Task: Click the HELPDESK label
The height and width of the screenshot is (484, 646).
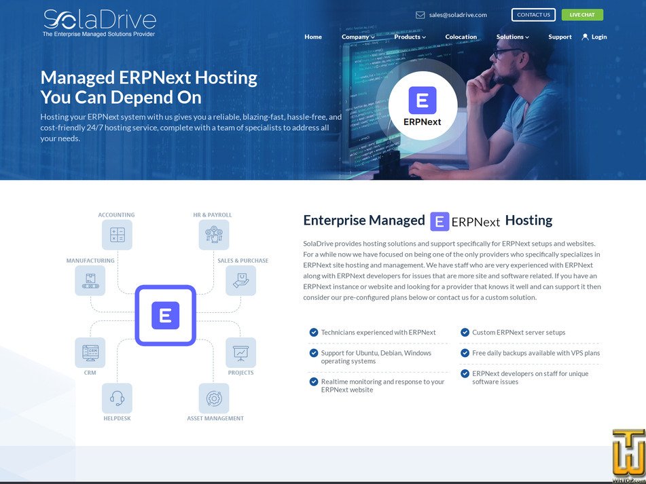Action: point(117,418)
